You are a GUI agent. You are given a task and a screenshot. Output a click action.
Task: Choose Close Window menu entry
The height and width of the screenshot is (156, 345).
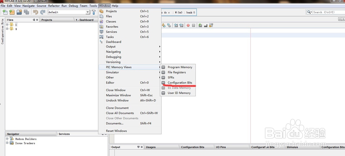(x=130, y=90)
